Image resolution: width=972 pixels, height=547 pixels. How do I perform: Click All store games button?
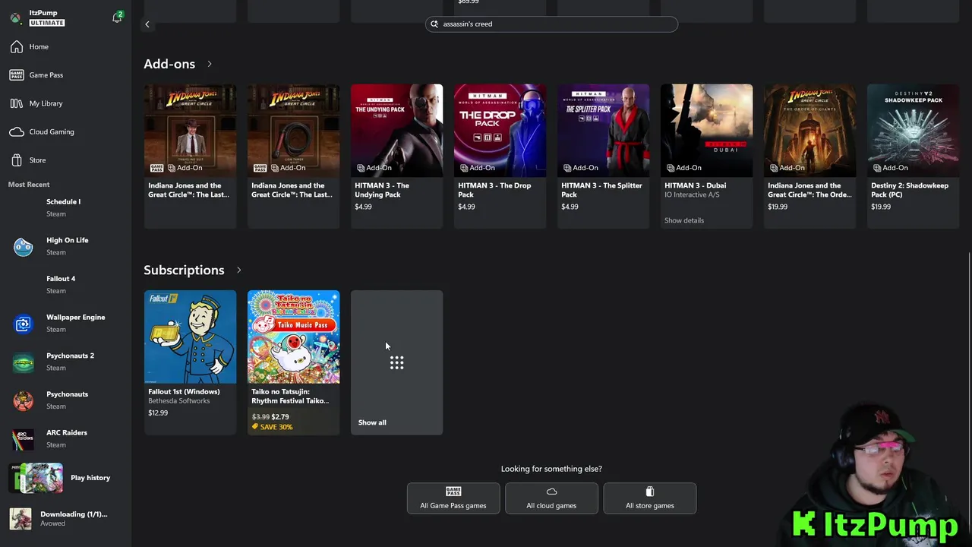[x=649, y=498]
